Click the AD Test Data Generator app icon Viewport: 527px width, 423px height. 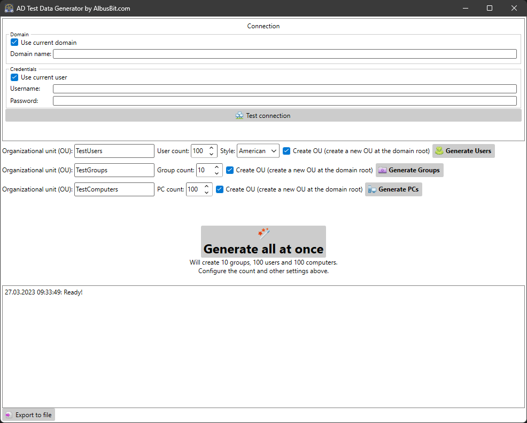(x=9, y=9)
